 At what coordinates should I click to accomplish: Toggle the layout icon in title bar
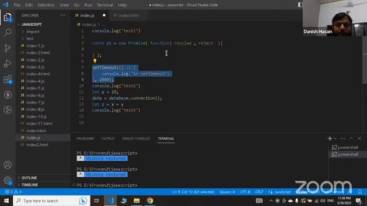pos(300,5)
